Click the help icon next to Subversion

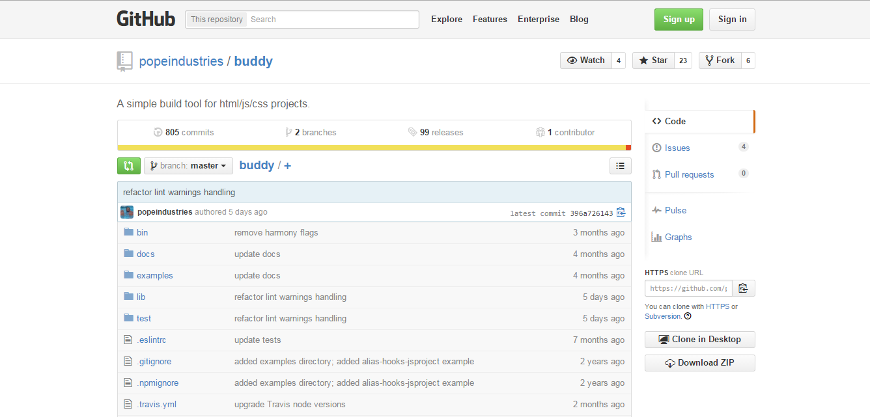[x=688, y=316]
